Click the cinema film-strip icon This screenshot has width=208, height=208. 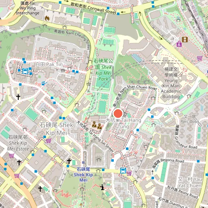pyautogui.click(x=185, y=39)
